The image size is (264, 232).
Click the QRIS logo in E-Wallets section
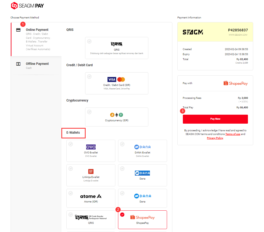[x=91, y=217]
